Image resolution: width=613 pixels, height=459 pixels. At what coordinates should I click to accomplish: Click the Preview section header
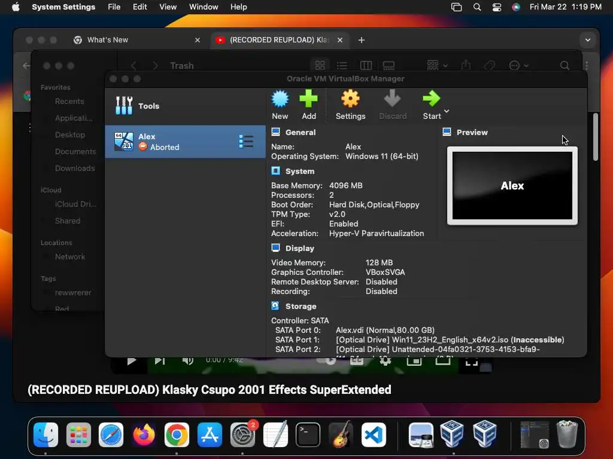tap(472, 132)
